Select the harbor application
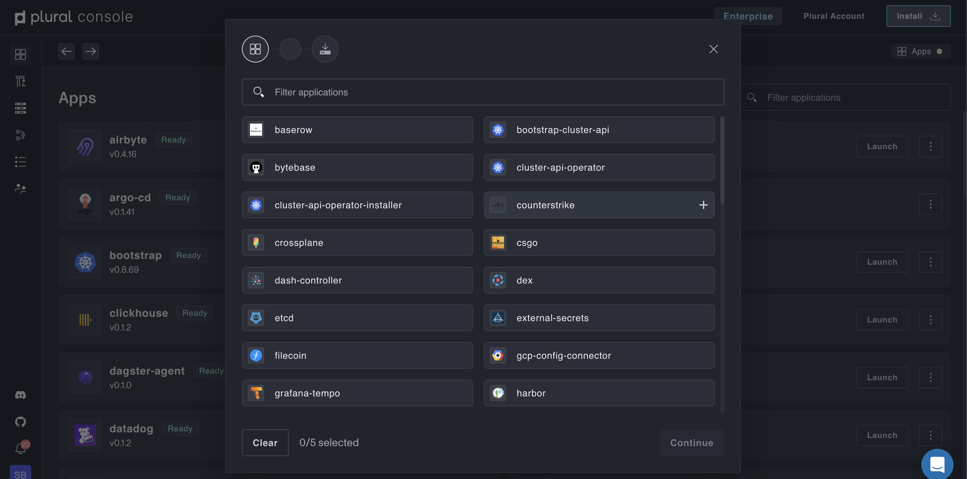The width and height of the screenshot is (967, 479). 599,393
